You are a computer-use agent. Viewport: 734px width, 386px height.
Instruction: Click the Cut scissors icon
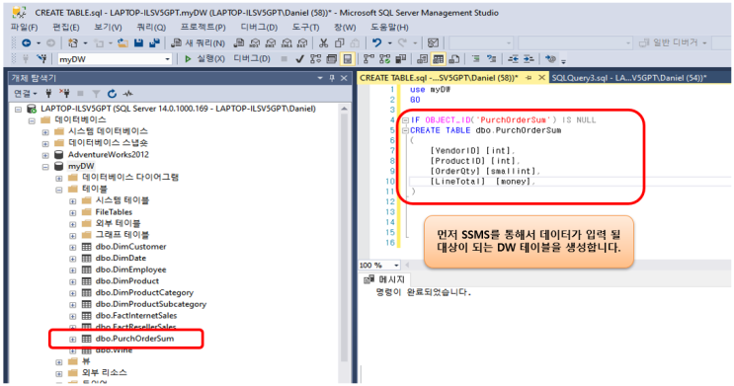coord(323,43)
